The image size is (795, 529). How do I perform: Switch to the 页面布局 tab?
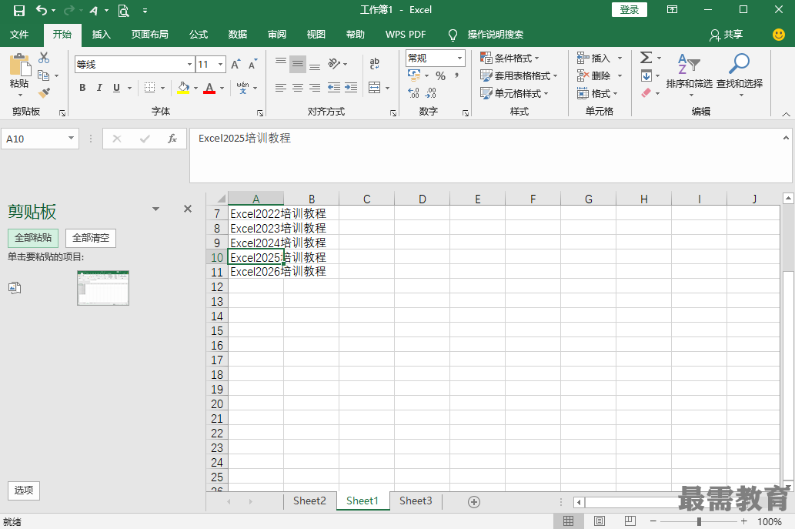[149, 35]
